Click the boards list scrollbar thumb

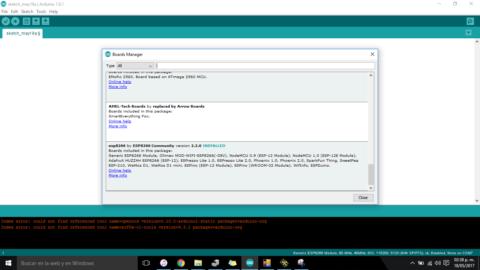[x=371, y=174]
